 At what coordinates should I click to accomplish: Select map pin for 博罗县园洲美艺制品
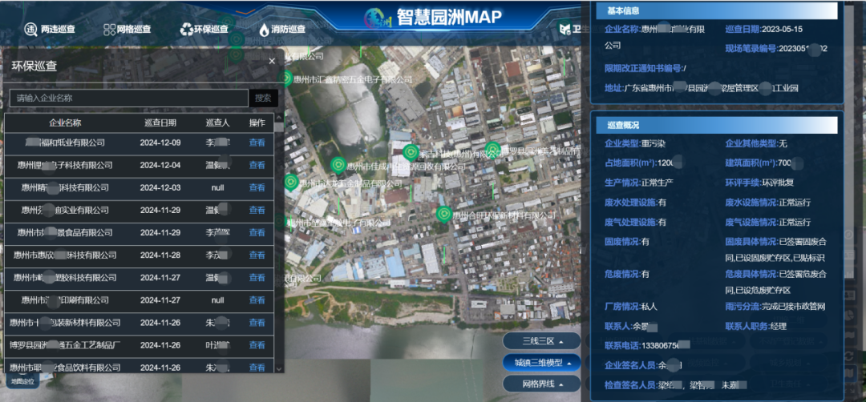(x=492, y=150)
